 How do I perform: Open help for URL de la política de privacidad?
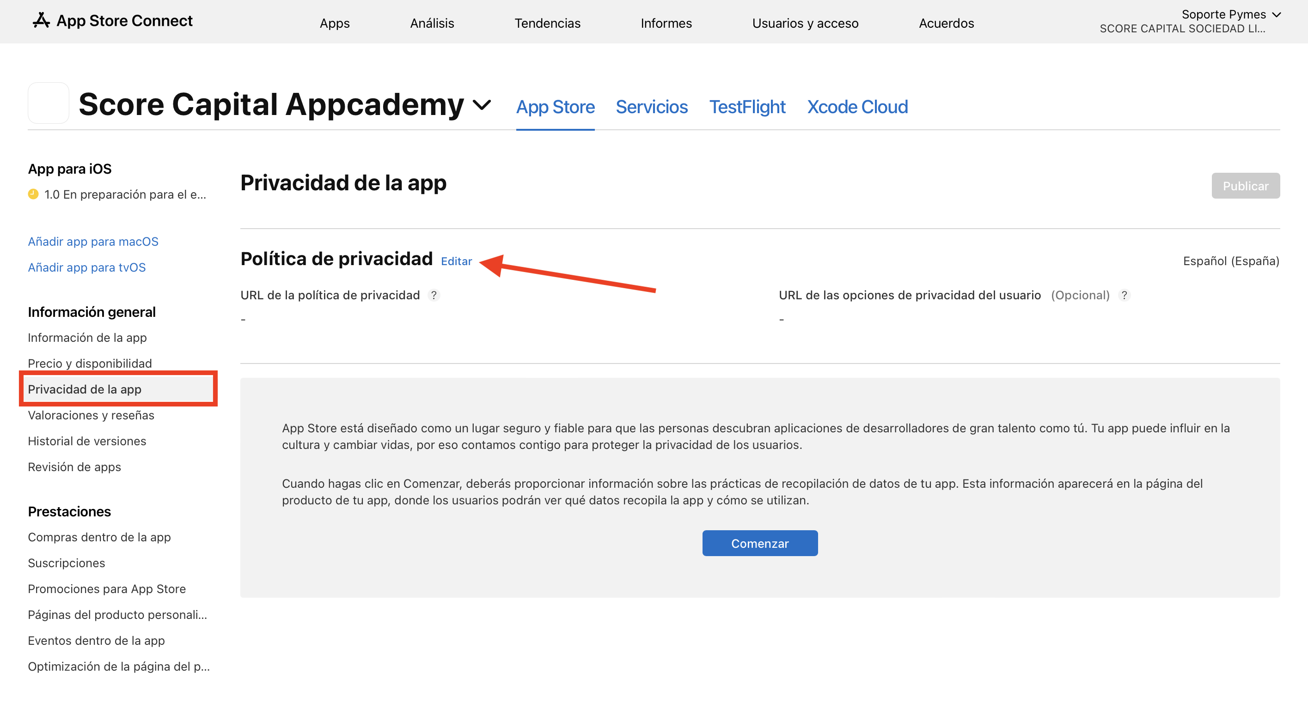434,295
